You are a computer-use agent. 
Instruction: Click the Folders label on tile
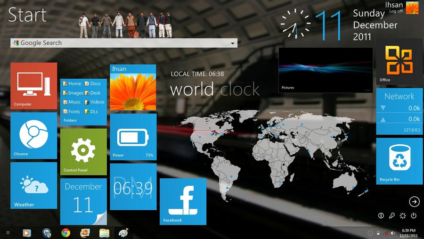point(70,121)
